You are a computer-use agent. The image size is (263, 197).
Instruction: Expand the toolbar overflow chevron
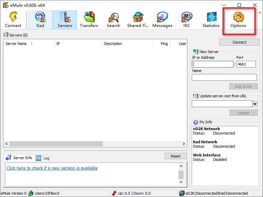tap(260, 13)
